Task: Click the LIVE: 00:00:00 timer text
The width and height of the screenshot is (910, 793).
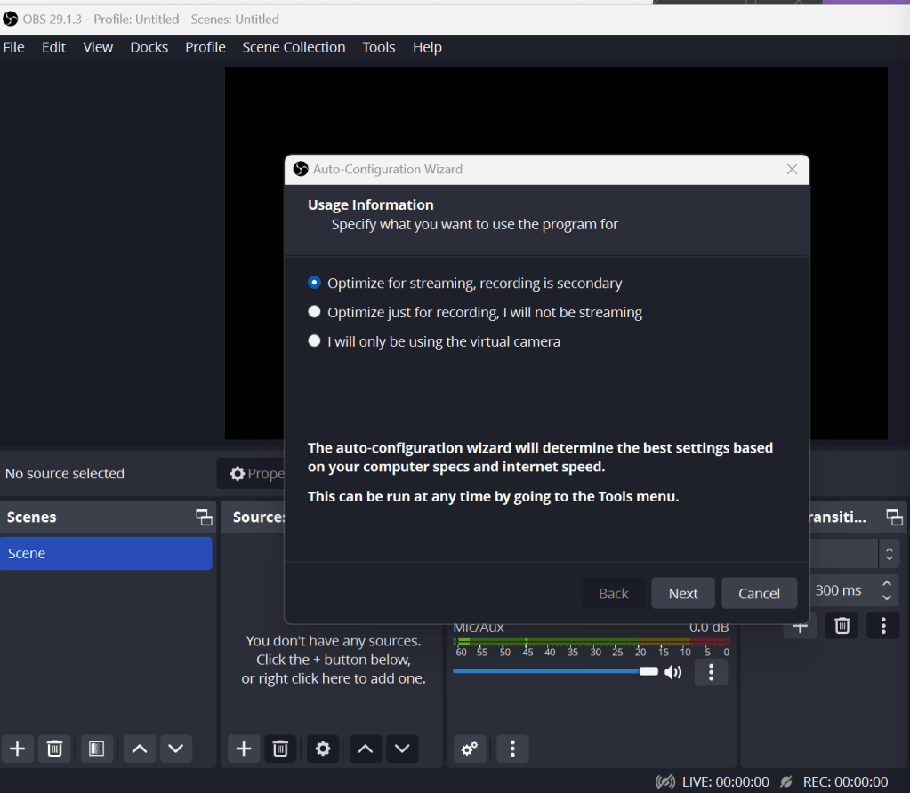Action: [x=726, y=782]
